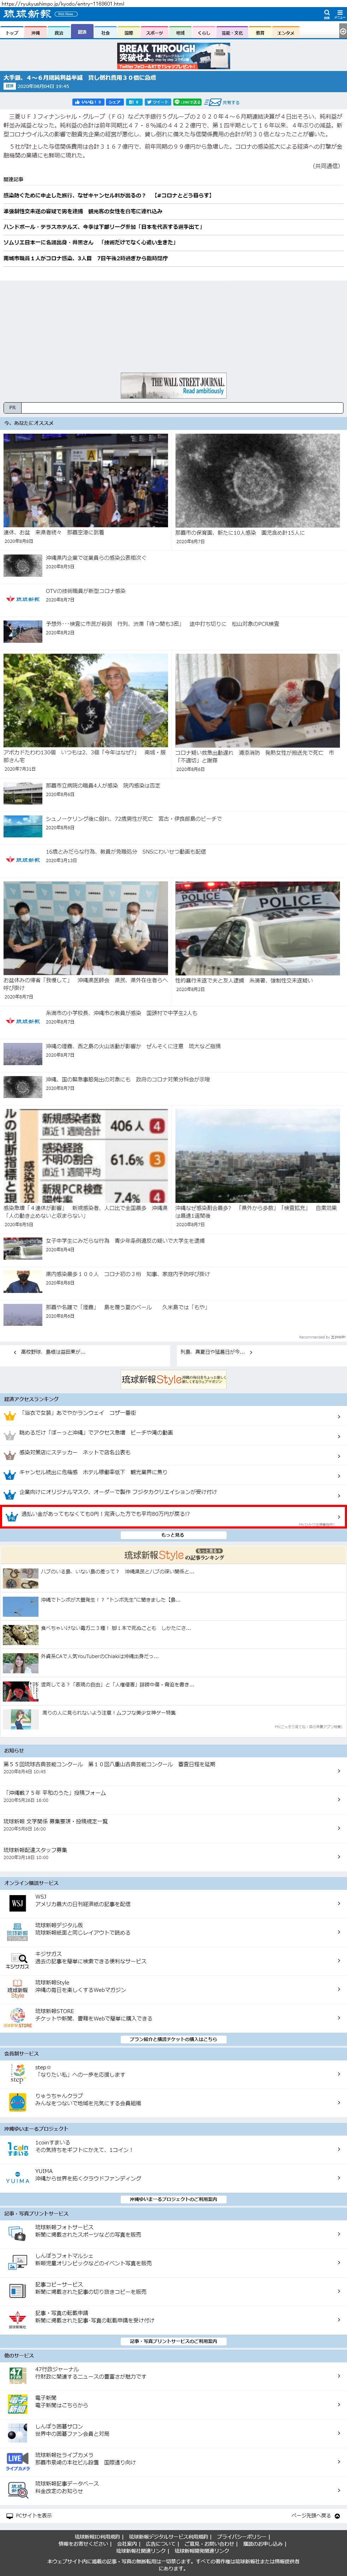Screen dimensions: 347x2576
Task: Click the Tweet share button
Action: (x=158, y=102)
